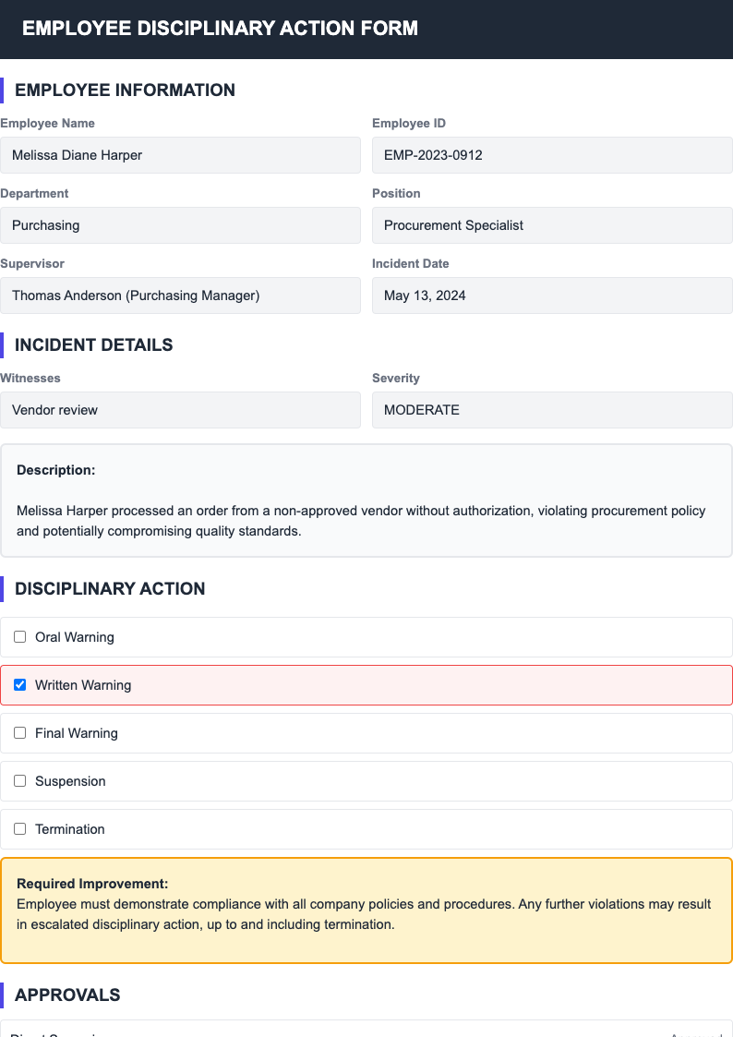The width and height of the screenshot is (733, 1037).
Task: Uncheck the Written Warning checkbox
Action: point(19,684)
